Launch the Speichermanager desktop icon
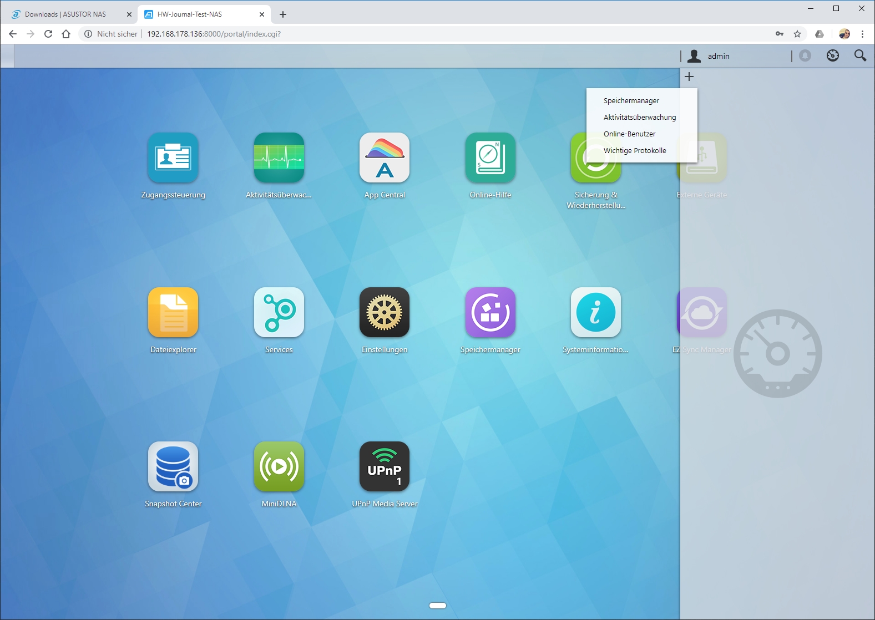The height and width of the screenshot is (620, 875). (490, 312)
